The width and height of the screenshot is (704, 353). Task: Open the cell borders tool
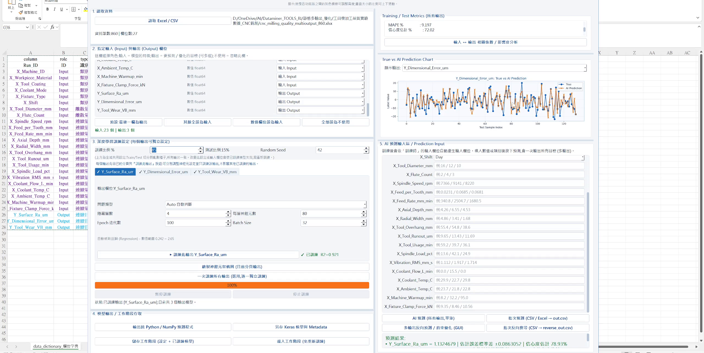[73, 9]
